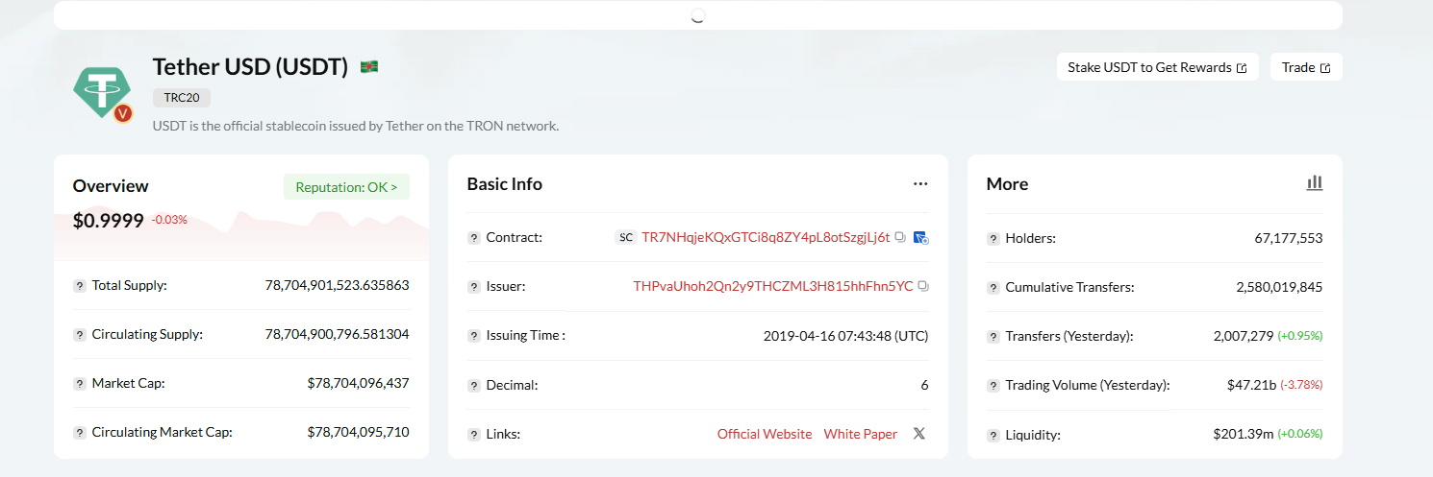This screenshot has width=1433, height=477.
Task: Click holders count 67,177,553
Action: pos(1289,238)
